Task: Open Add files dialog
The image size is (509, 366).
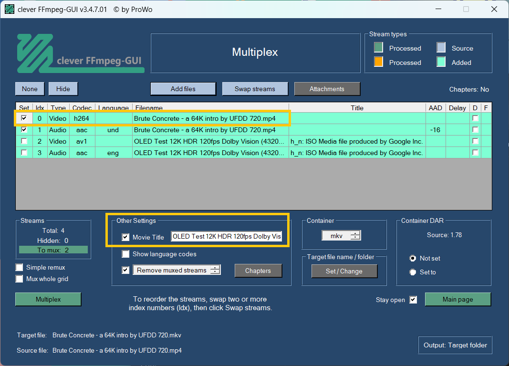Action: pos(183,89)
